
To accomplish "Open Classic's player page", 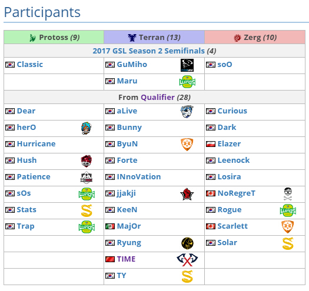I will pyautogui.click(x=30, y=65).
